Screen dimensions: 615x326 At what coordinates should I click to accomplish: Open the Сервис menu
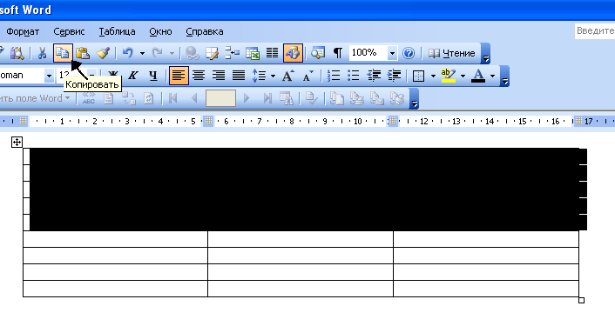coord(69,31)
